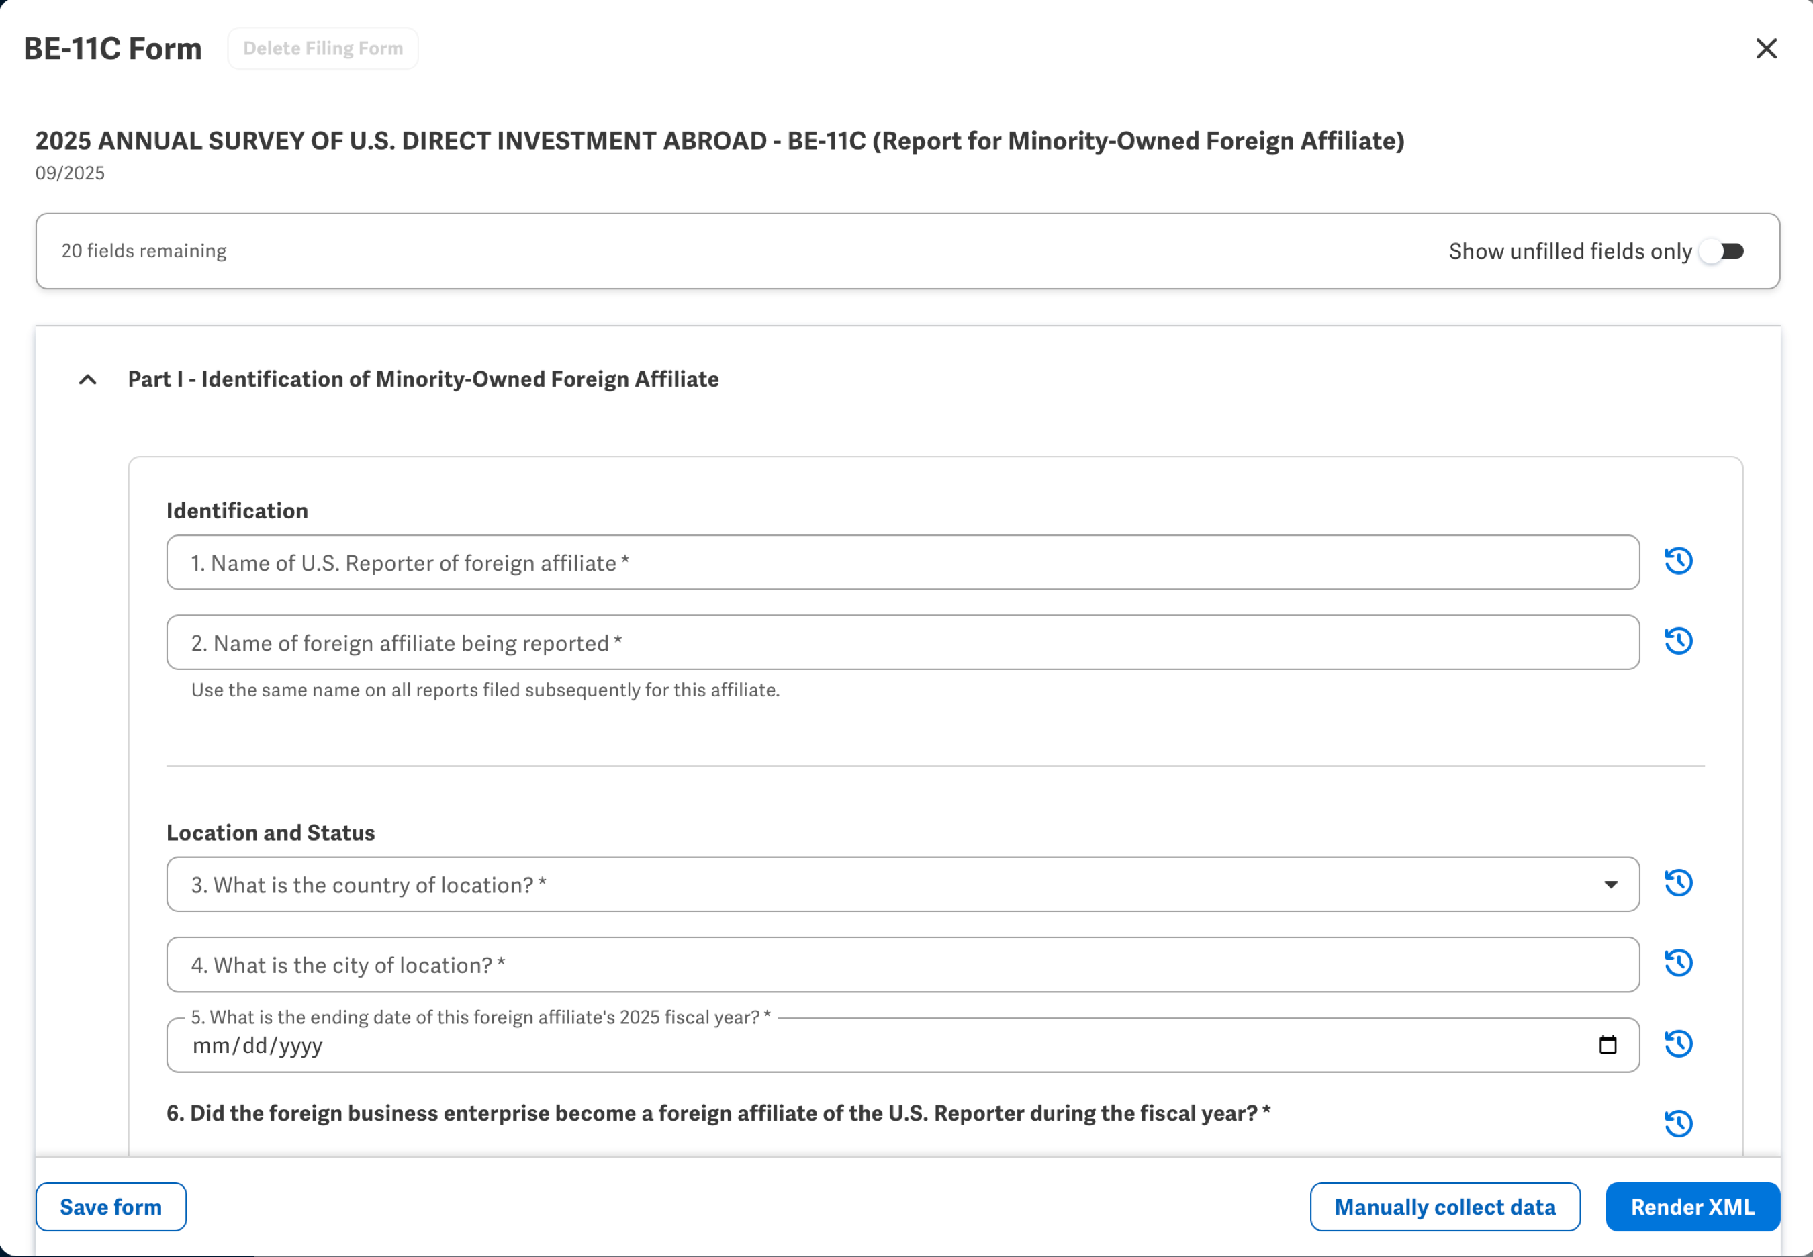The width and height of the screenshot is (1813, 1257).
Task: Click the 09/2025 date text
Action: 70,173
